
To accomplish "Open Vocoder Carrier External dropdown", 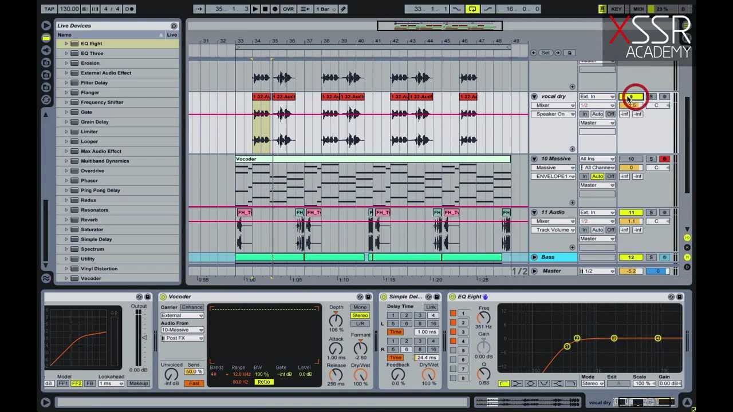I will (182, 315).
